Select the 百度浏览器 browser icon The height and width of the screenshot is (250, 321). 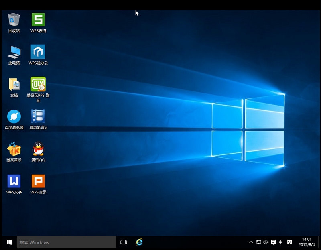coord(14,116)
